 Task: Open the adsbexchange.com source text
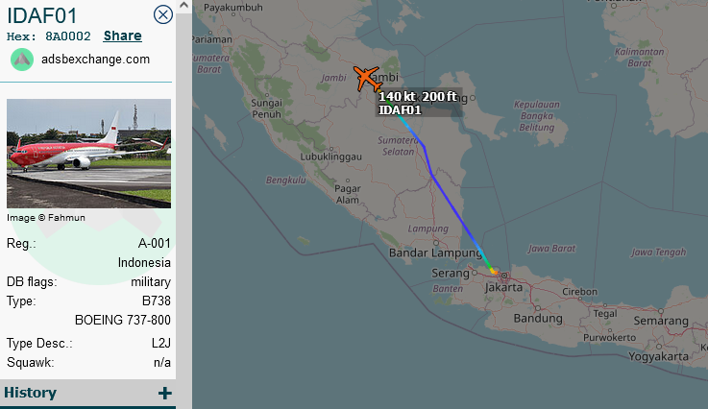point(95,60)
